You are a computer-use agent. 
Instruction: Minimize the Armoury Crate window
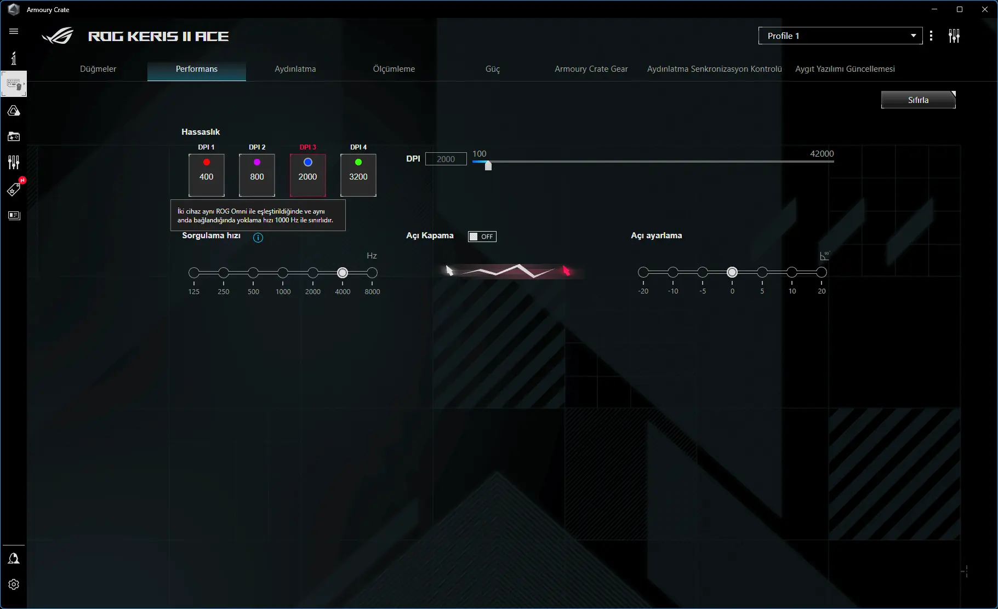(x=934, y=9)
